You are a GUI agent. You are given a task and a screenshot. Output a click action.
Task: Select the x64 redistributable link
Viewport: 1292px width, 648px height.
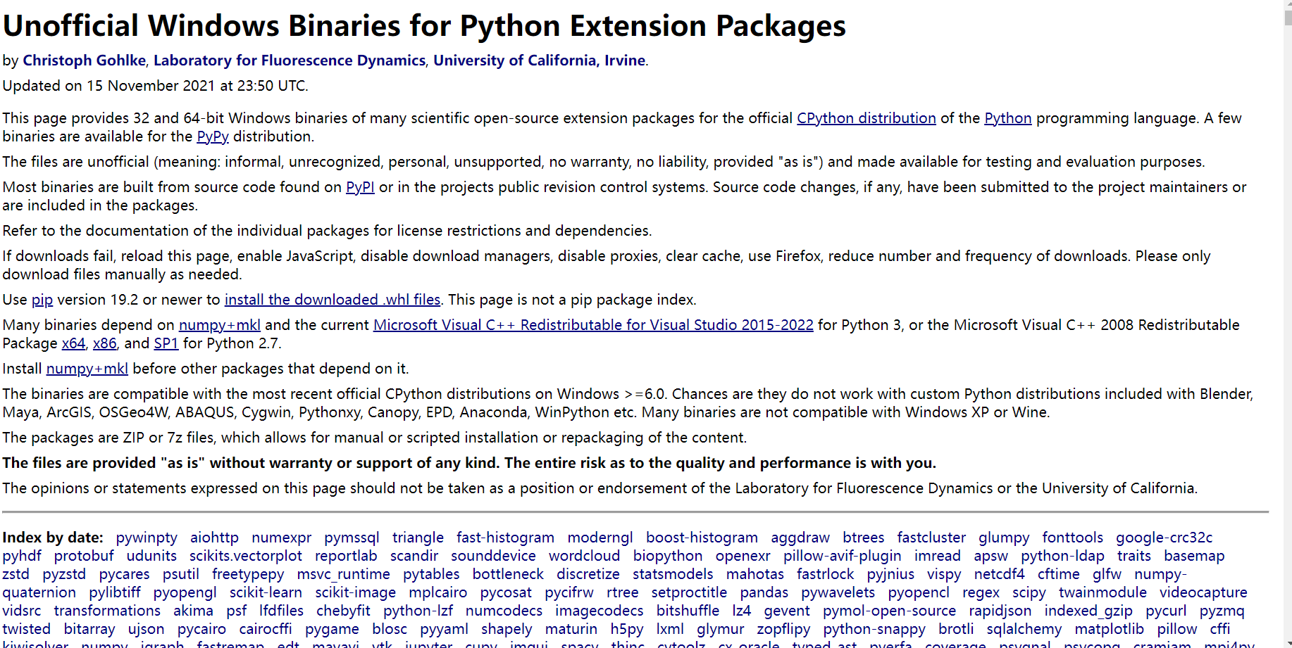tap(73, 343)
